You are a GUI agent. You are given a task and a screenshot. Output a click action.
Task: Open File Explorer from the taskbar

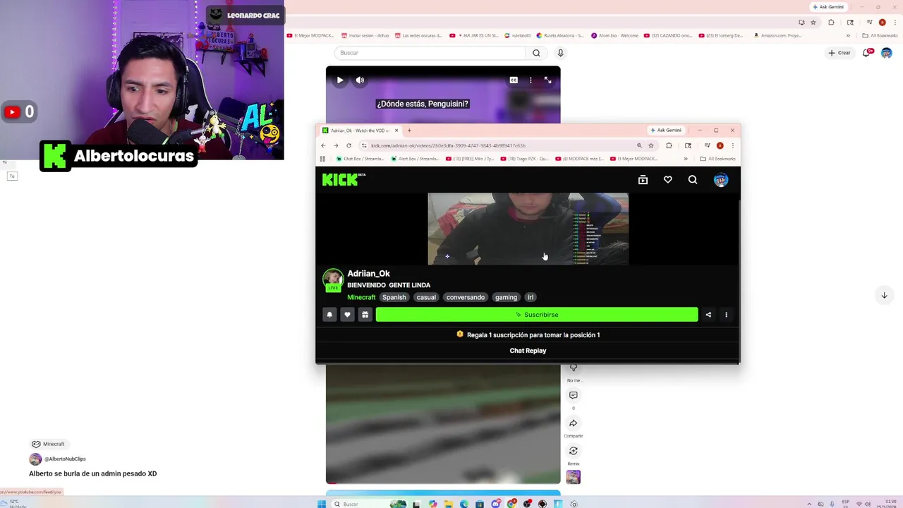click(448, 504)
